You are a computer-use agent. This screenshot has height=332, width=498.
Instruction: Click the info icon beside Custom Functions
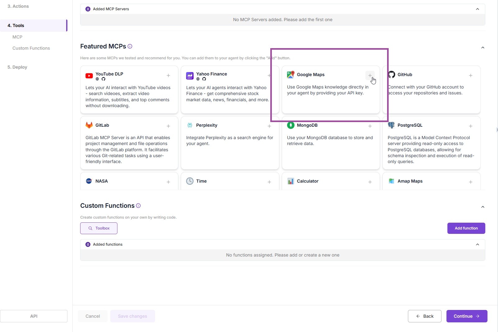(x=138, y=206)
